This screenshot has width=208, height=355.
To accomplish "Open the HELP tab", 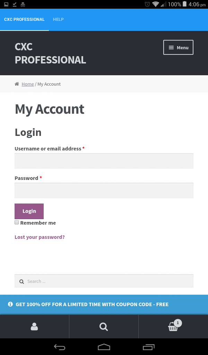I will [x=58, y=19].
